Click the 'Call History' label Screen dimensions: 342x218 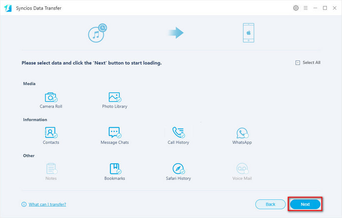click(178, 143)
